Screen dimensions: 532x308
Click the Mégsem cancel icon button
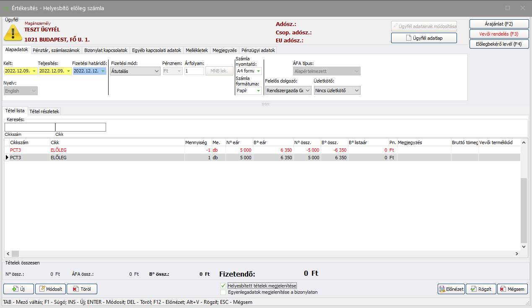pyautogui.click(x=512, y=289)
